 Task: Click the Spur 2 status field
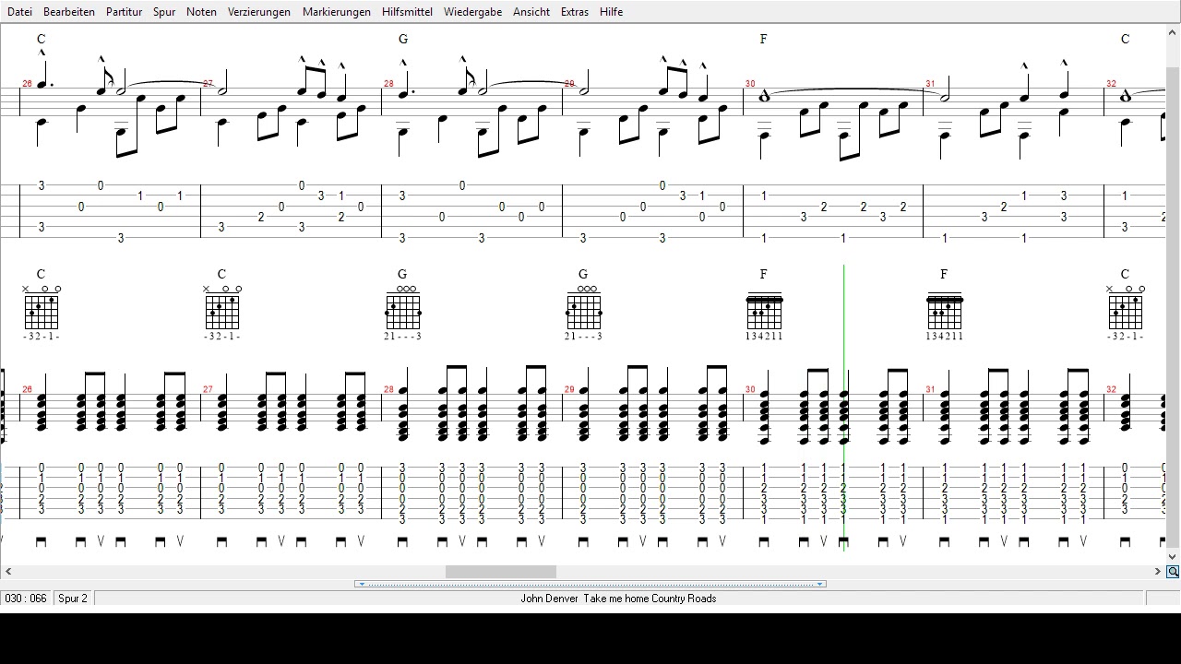tap(73, 599)
